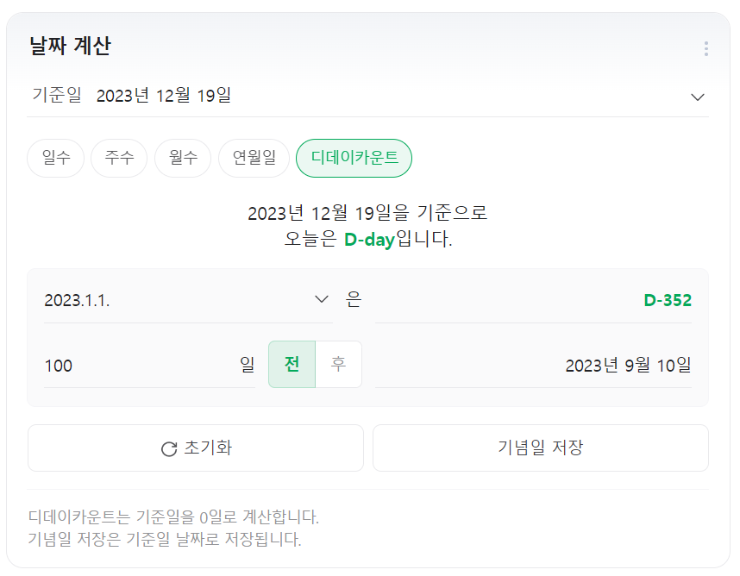Enable the 후 (after) toggle
Image resolution: width=740 pixels, height=576 pixels.
[x=338, y=364]
